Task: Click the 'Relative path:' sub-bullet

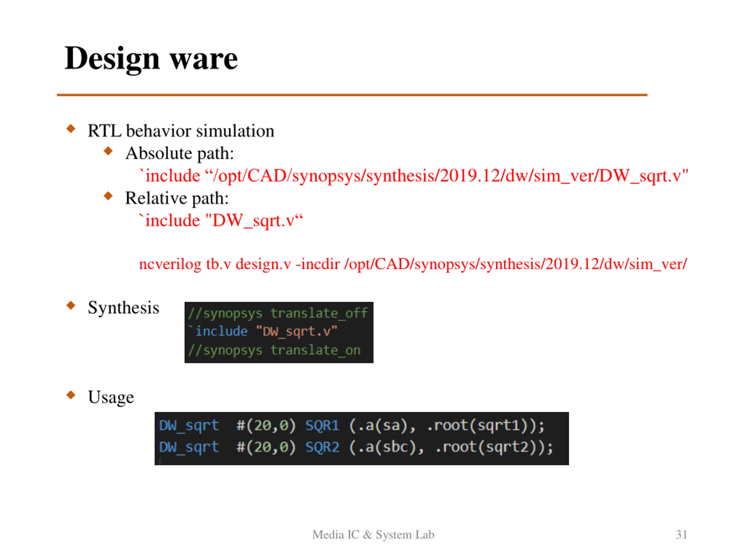Action: [177, 198]
